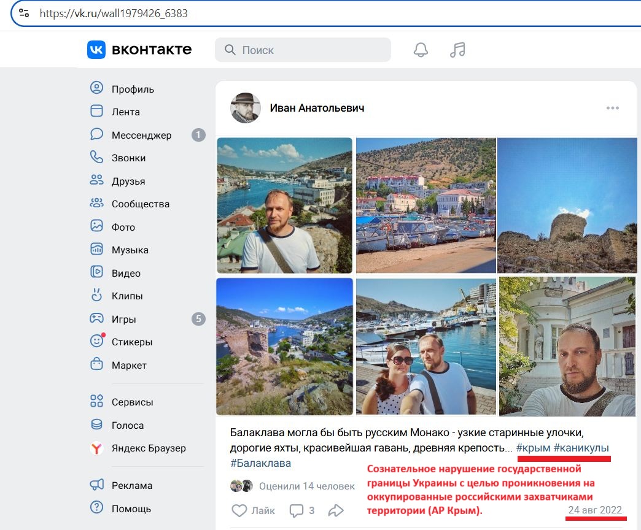Viewport: 641px width, 530px height.
Task: Click the Клипы hand icon
Action: (x=96, y=295)
